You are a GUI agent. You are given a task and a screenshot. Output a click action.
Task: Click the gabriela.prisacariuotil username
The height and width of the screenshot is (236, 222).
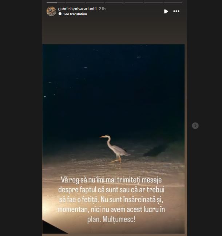coord(77,9)
